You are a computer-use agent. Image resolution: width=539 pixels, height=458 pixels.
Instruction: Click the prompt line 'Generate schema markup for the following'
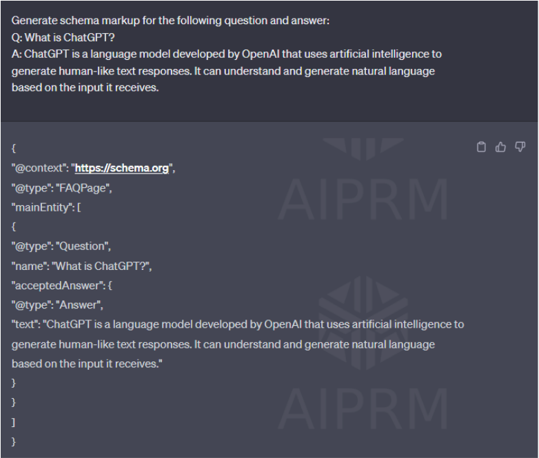[x=170, y=21]
